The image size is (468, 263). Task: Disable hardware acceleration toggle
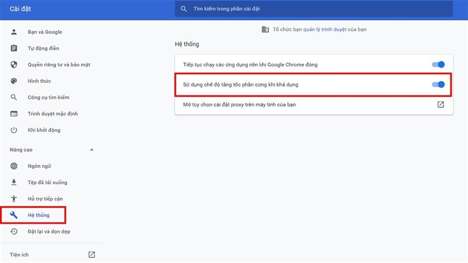(x=438, y=85)
